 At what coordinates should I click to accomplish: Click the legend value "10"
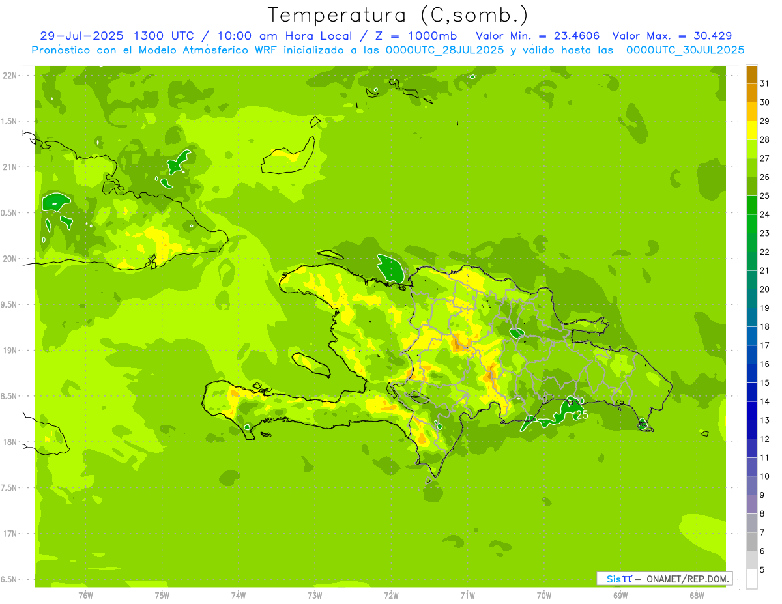pyautogui.click(x=765, y=476)
